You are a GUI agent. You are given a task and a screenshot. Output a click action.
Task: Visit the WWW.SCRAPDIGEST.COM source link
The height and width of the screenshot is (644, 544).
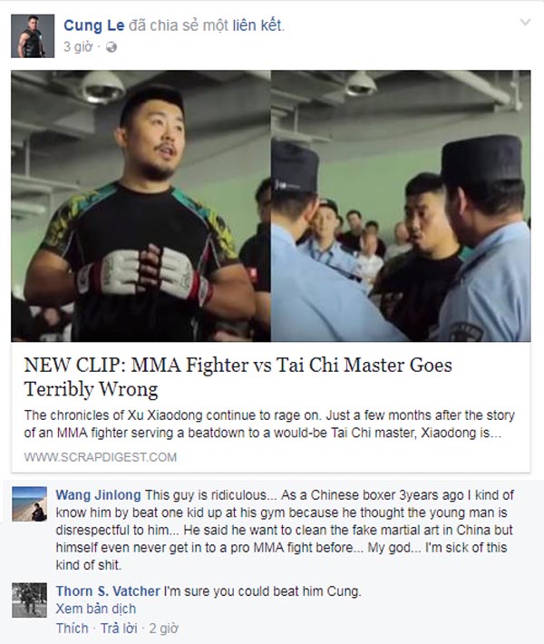click(x=100, y=457)
